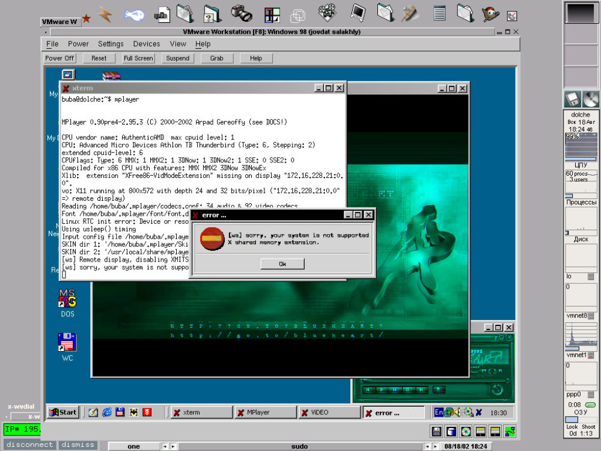601x451 pixels.
Task: Click the bat quick launch icon
Action: click(x=134, y=413)
